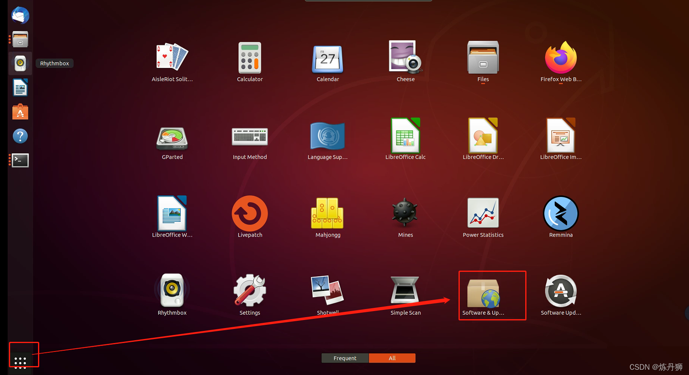Viewport: 689px width, 375px height.
Task: Click Rhythmbox speaker icon in dock
Action: pyautogui.click(x=20, y=64)
